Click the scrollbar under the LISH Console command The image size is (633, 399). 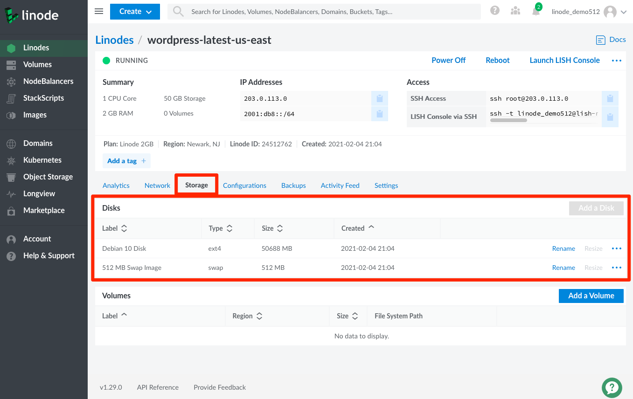(x=508, y=120)
